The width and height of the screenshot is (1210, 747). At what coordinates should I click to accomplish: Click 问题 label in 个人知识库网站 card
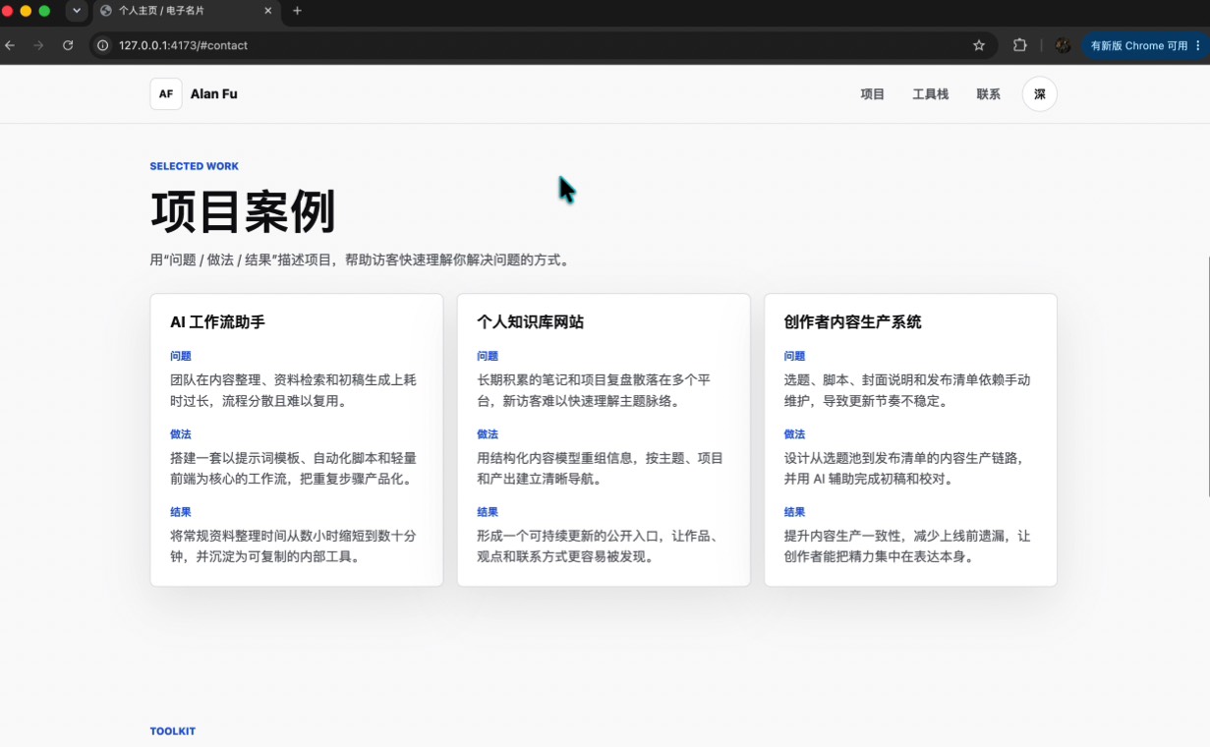pyautogui.click(x=488, y=356)
